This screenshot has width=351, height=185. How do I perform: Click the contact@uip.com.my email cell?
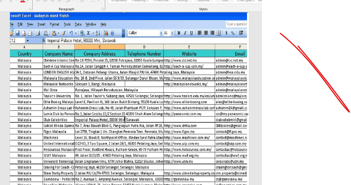point(231,143)
